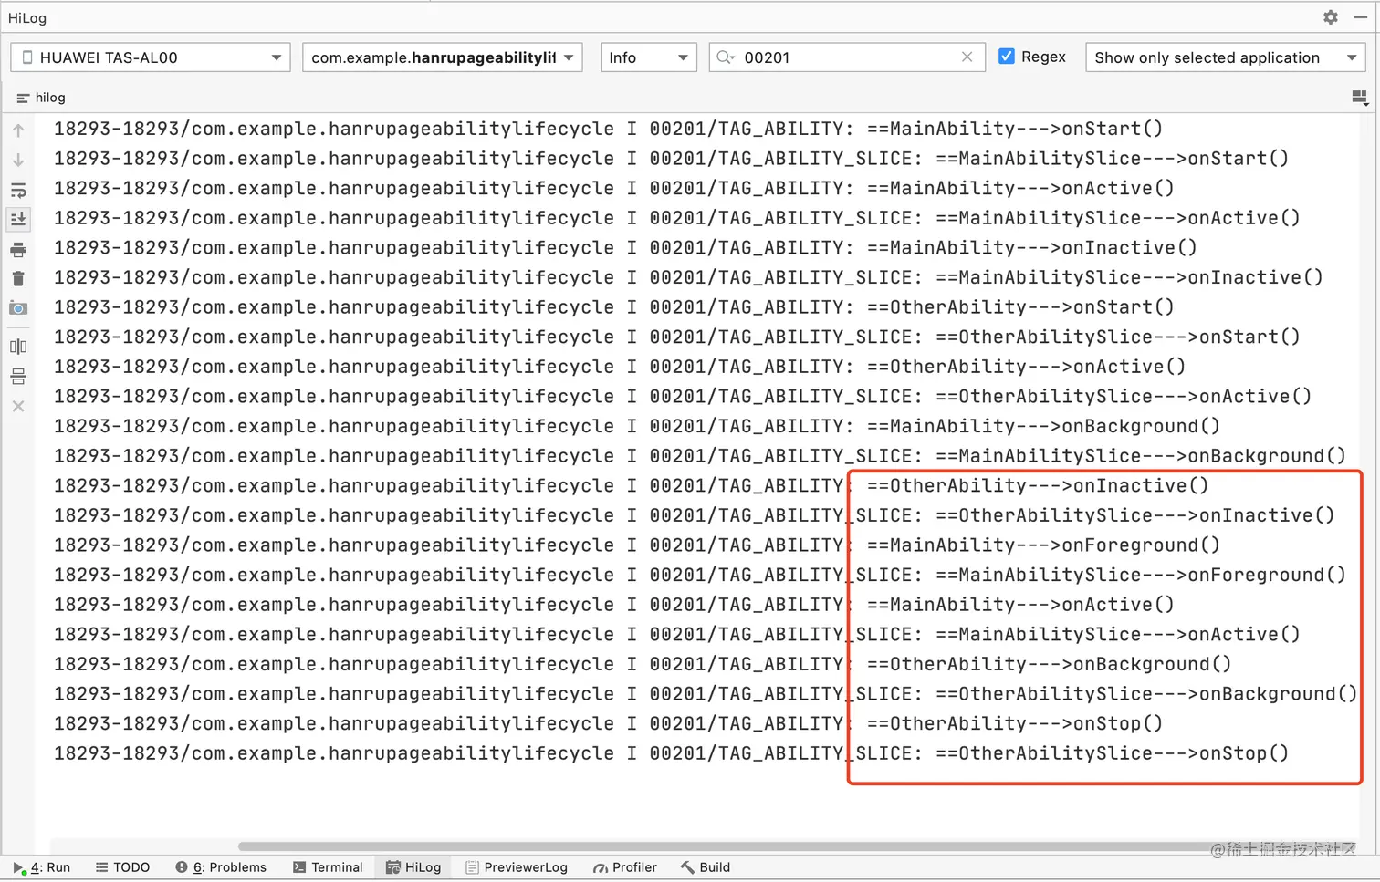
Task: Click log line OtherAbility--->onStart()
Action: 613,307
